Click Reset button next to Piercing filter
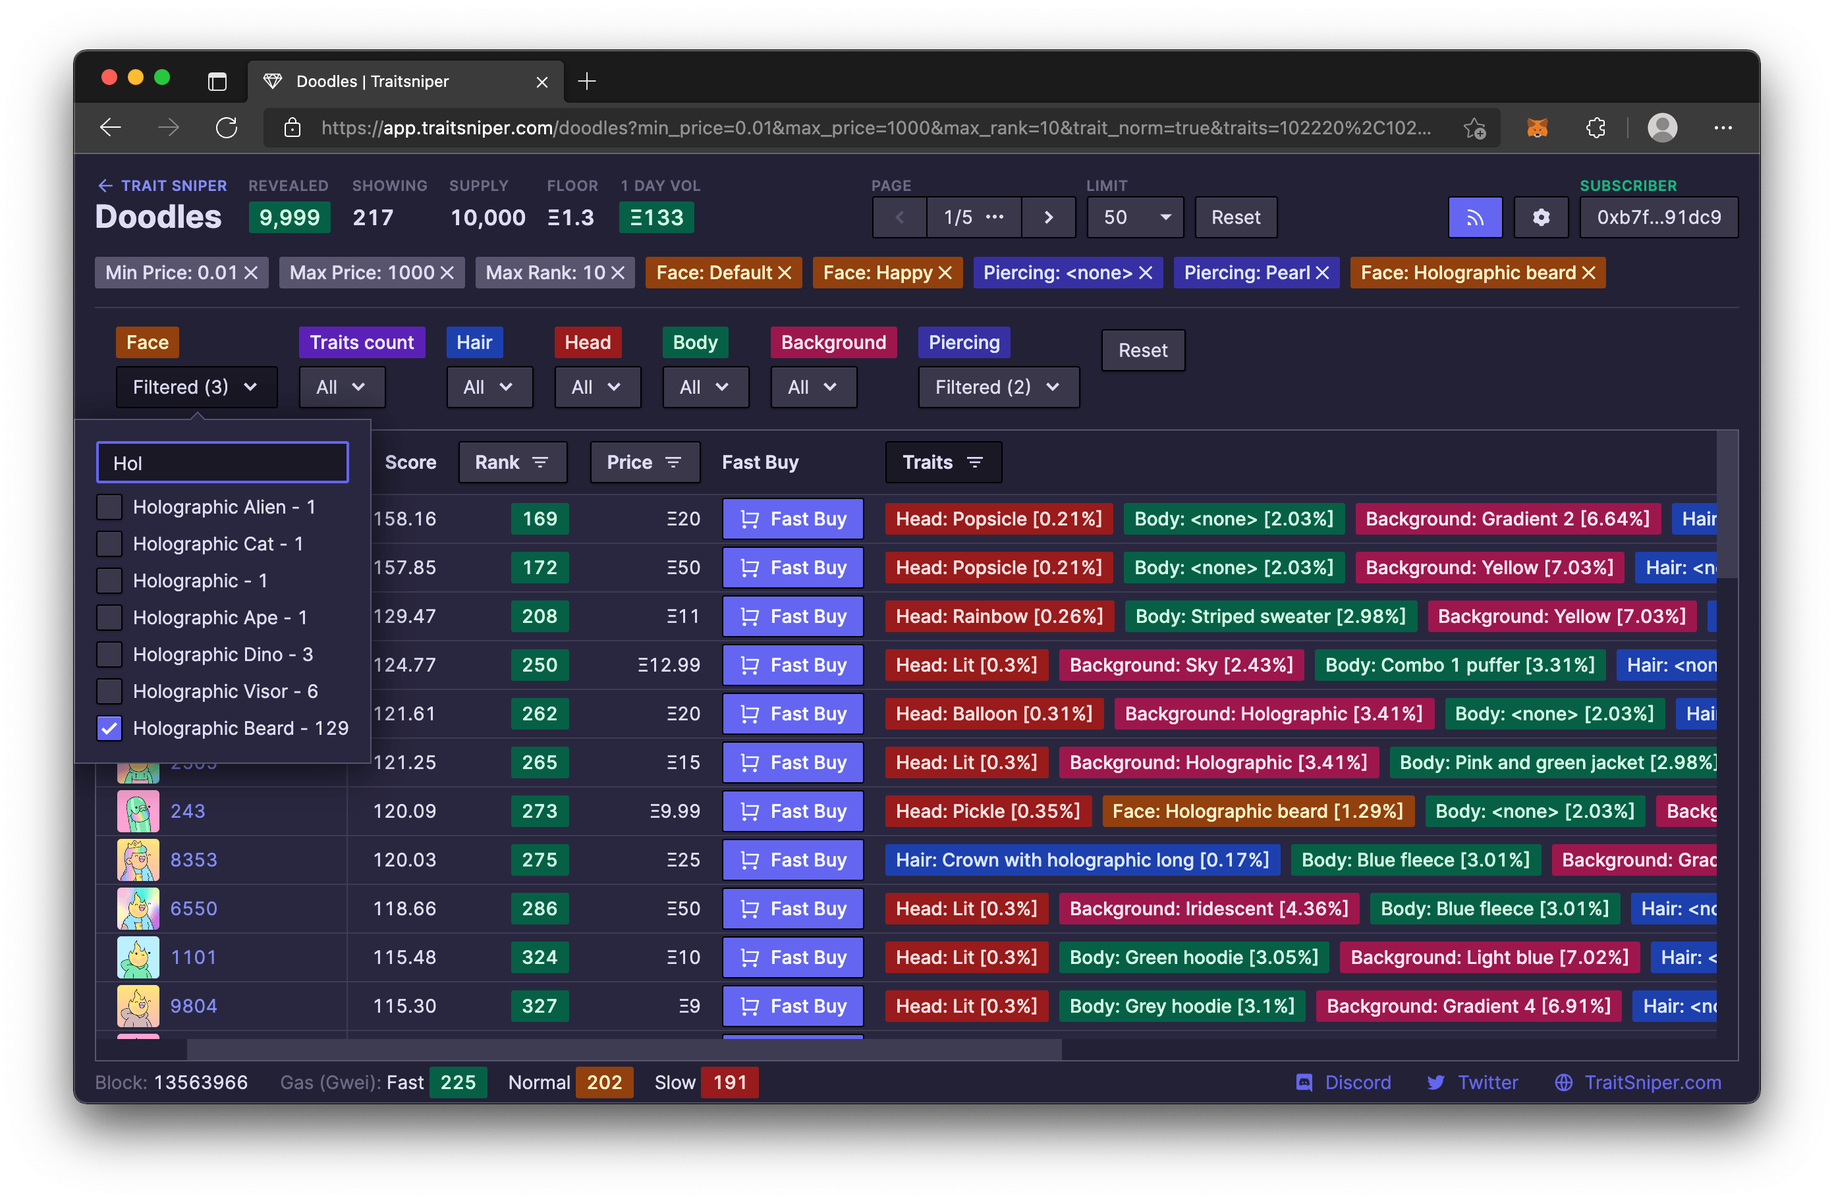The width and height of the screenshot is (1834, 1201). 1143,350
